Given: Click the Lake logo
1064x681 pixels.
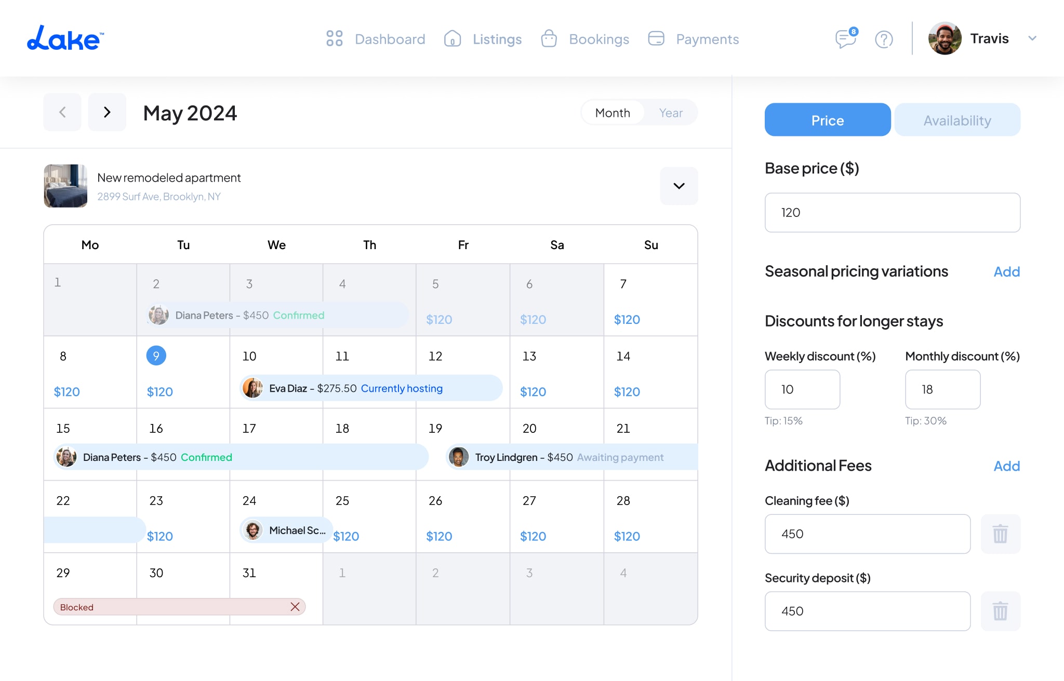Looking at the screenshot, I should pos(65,38).
